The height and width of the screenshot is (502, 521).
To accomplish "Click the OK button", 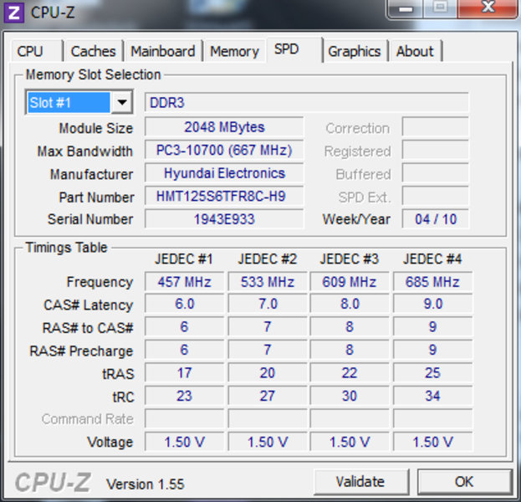I will [464, 482].
